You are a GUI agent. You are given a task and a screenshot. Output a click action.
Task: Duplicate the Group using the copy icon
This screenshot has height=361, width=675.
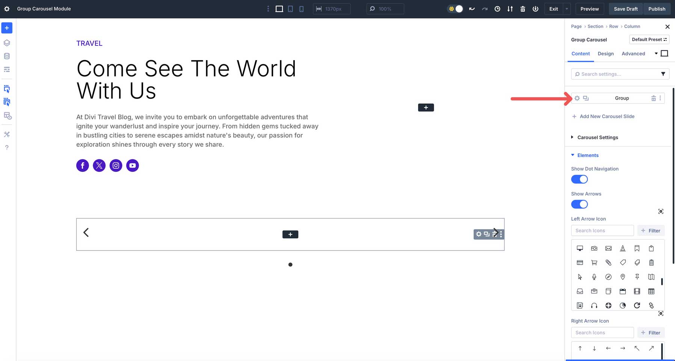point(586,98)
